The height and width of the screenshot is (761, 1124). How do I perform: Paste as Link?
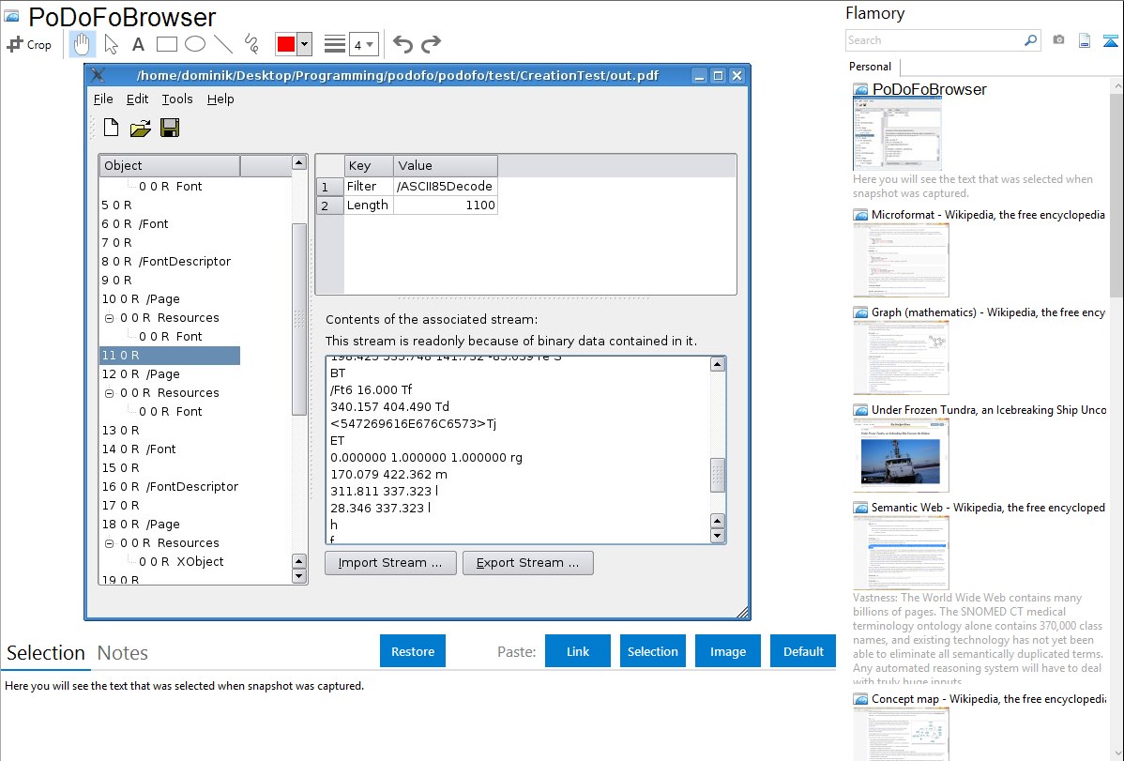tap(578, 651)
